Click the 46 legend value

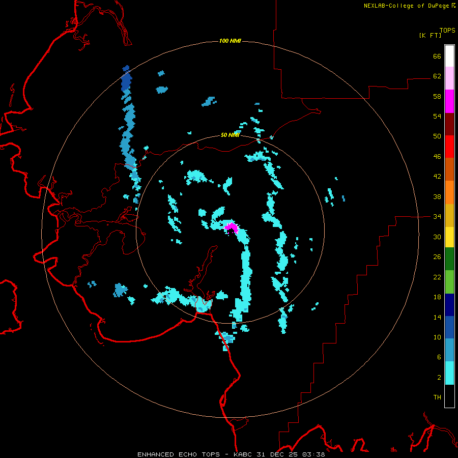(437, 157)
